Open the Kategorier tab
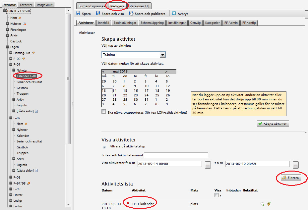308x210 pixels. (x=212, y=23)
